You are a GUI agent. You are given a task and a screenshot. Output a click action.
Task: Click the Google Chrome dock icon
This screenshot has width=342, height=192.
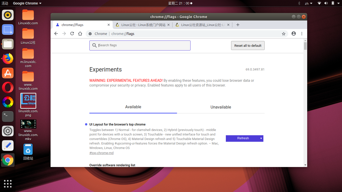coord(8,160)
